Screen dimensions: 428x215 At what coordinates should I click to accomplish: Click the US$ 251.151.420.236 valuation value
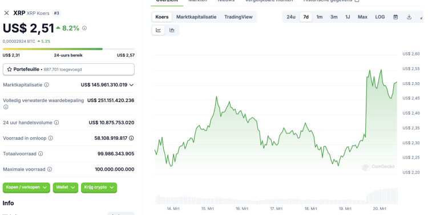pos(111,100)
